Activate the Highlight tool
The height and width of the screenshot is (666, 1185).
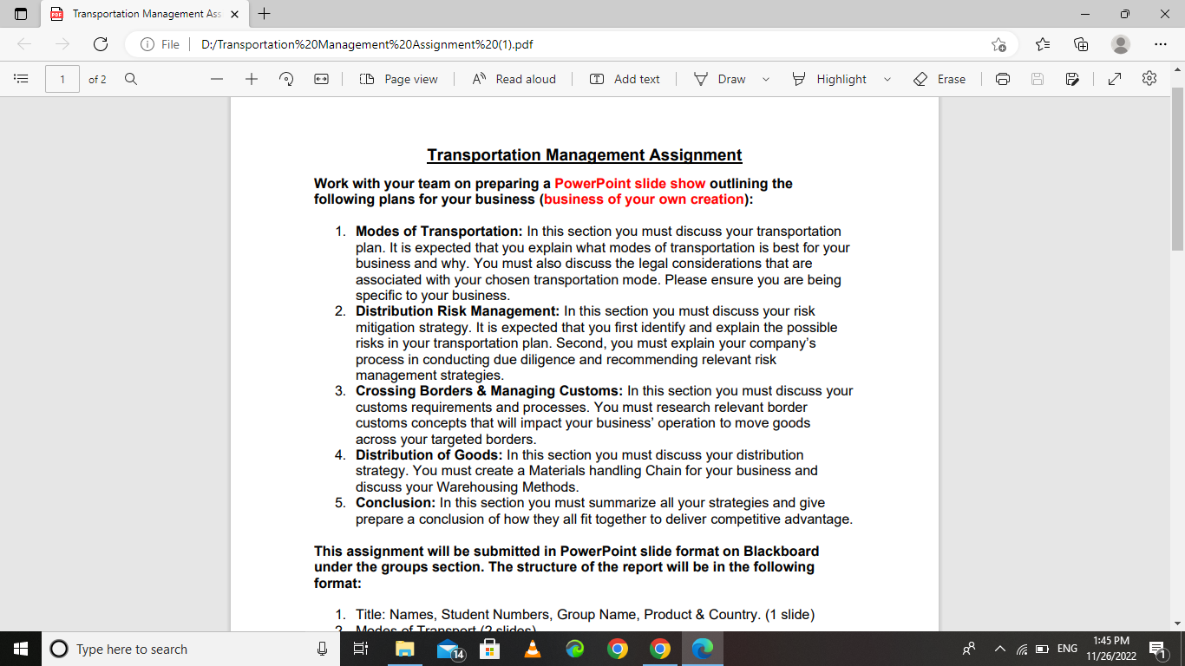[x=829, y=79]
